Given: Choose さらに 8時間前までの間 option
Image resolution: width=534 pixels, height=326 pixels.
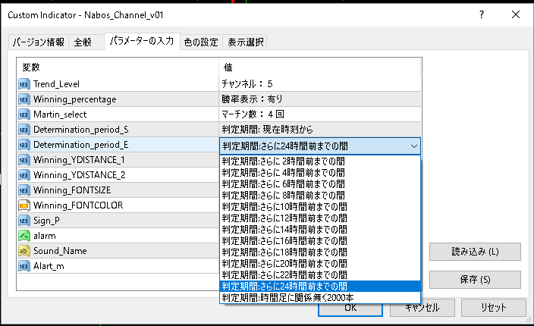Looking at the screenshot, I should tap(320, 196).
